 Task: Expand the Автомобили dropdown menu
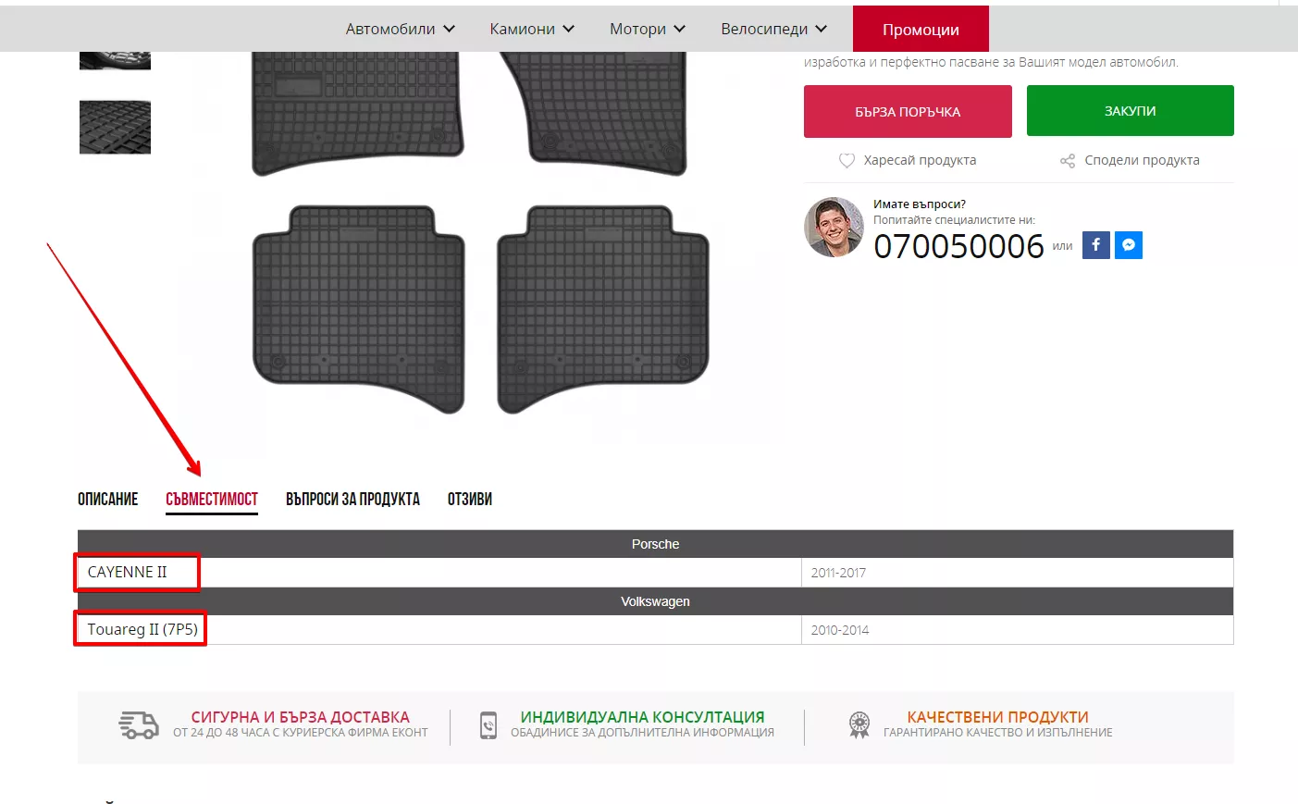pyautogui.click(x=401, y=29)
